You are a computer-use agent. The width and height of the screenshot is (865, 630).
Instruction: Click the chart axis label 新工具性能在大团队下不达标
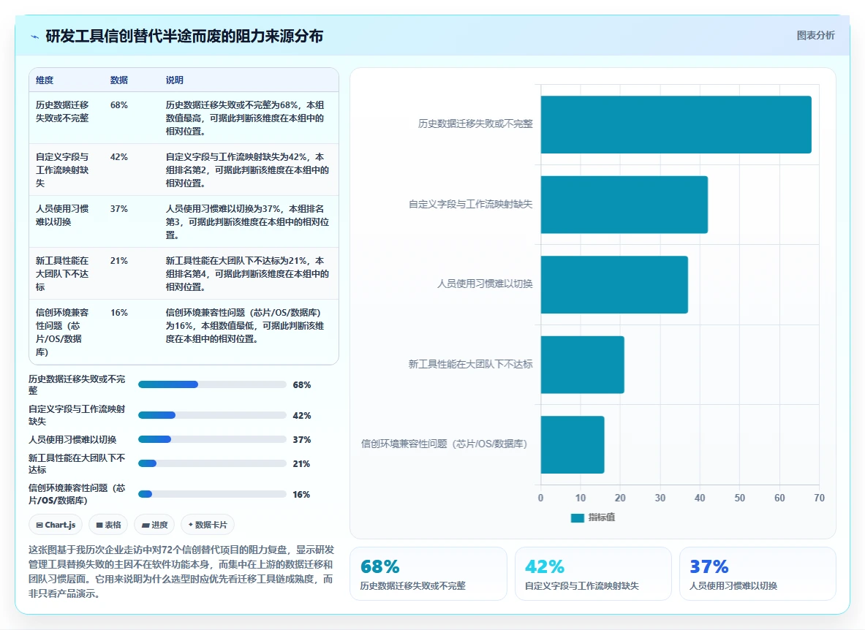click(x=471, y=364)
